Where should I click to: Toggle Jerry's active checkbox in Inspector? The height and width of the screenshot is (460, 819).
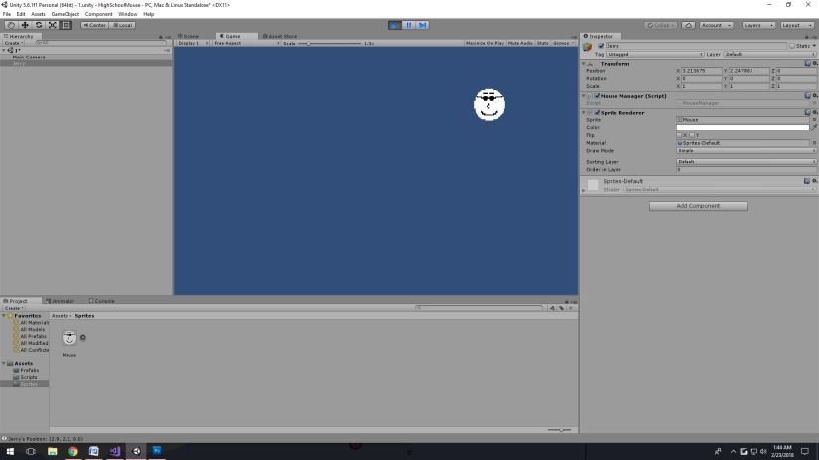point(601,46)
